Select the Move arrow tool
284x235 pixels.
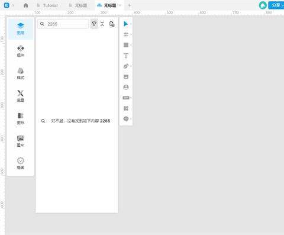(x=125, y=24)
